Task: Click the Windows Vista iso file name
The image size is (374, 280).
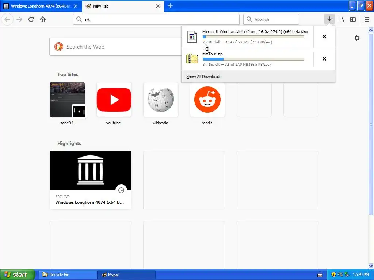Action: click(x=255, y=32)
